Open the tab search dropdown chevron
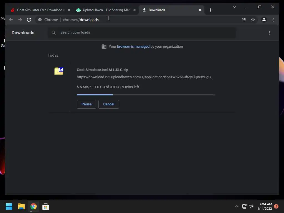 [x=234, y=7]
